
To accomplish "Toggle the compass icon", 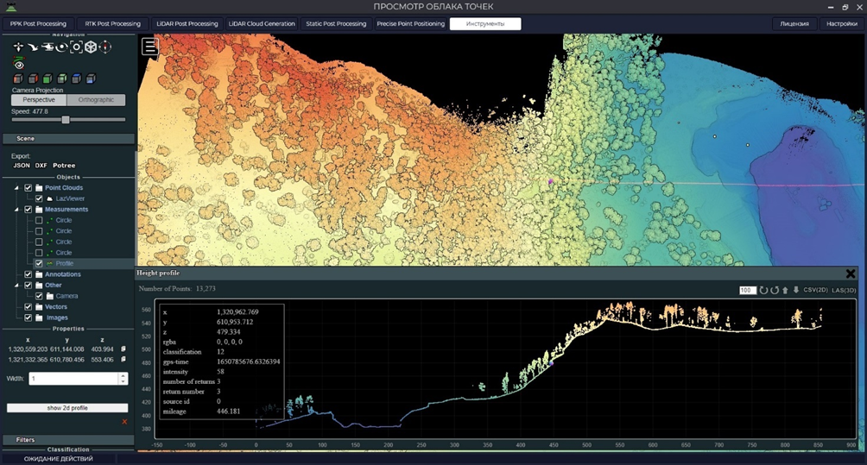I will click(105, 47).
